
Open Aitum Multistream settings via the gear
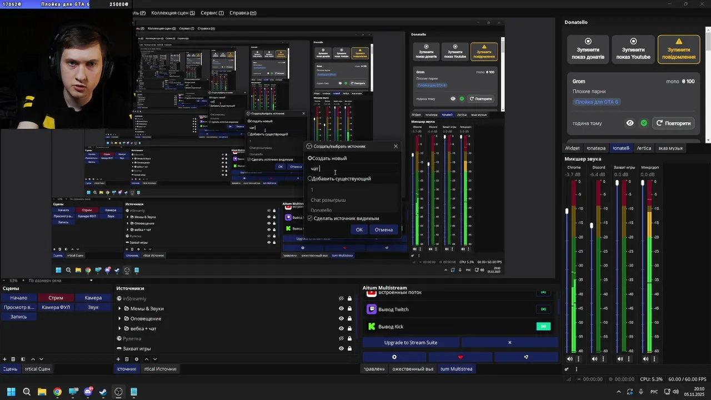point(394,357)
